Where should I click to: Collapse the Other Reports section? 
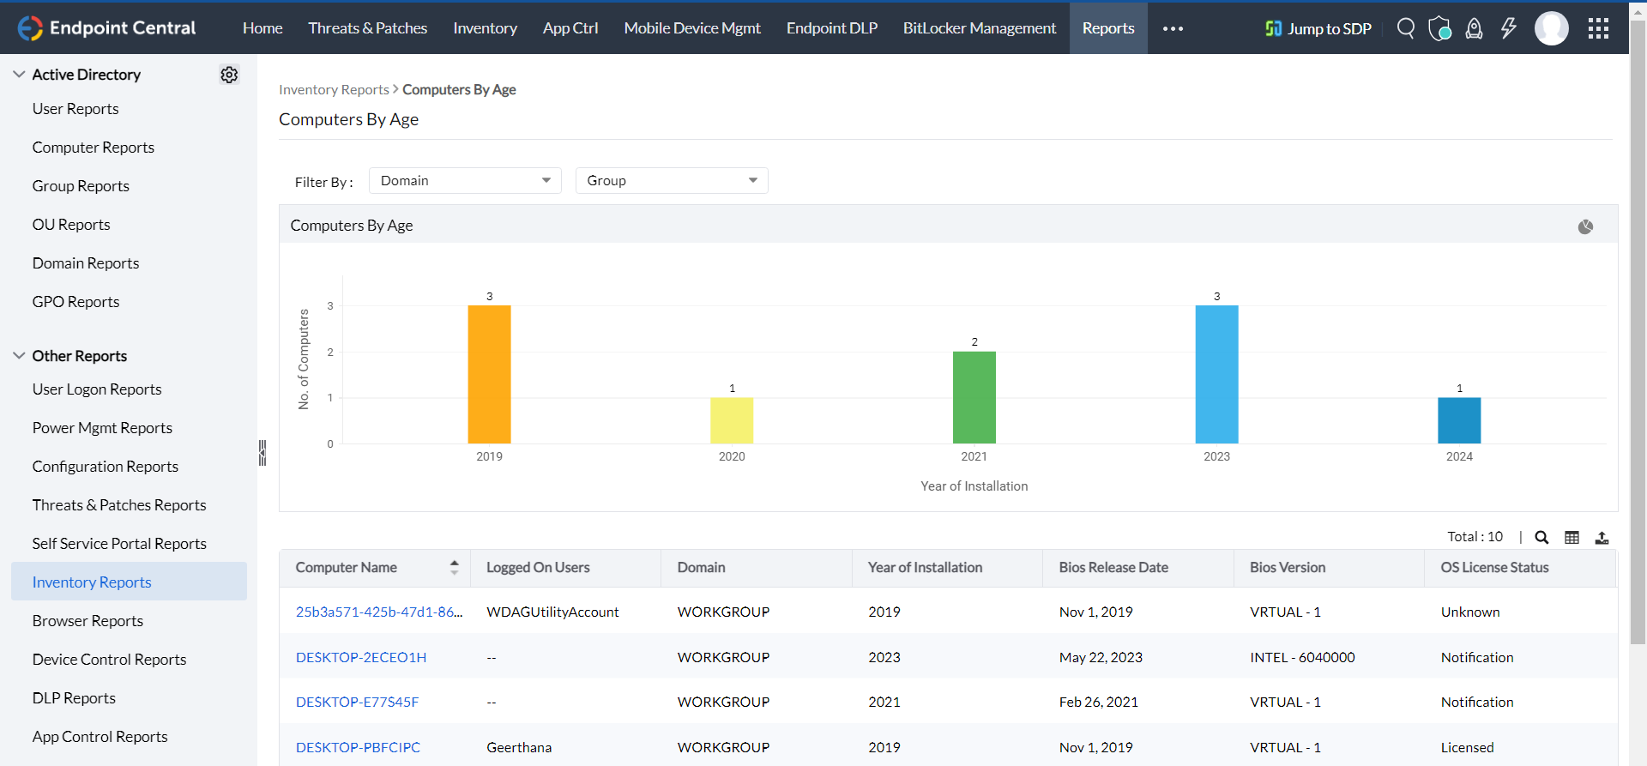pyautogui.click(x=19, y=356)
